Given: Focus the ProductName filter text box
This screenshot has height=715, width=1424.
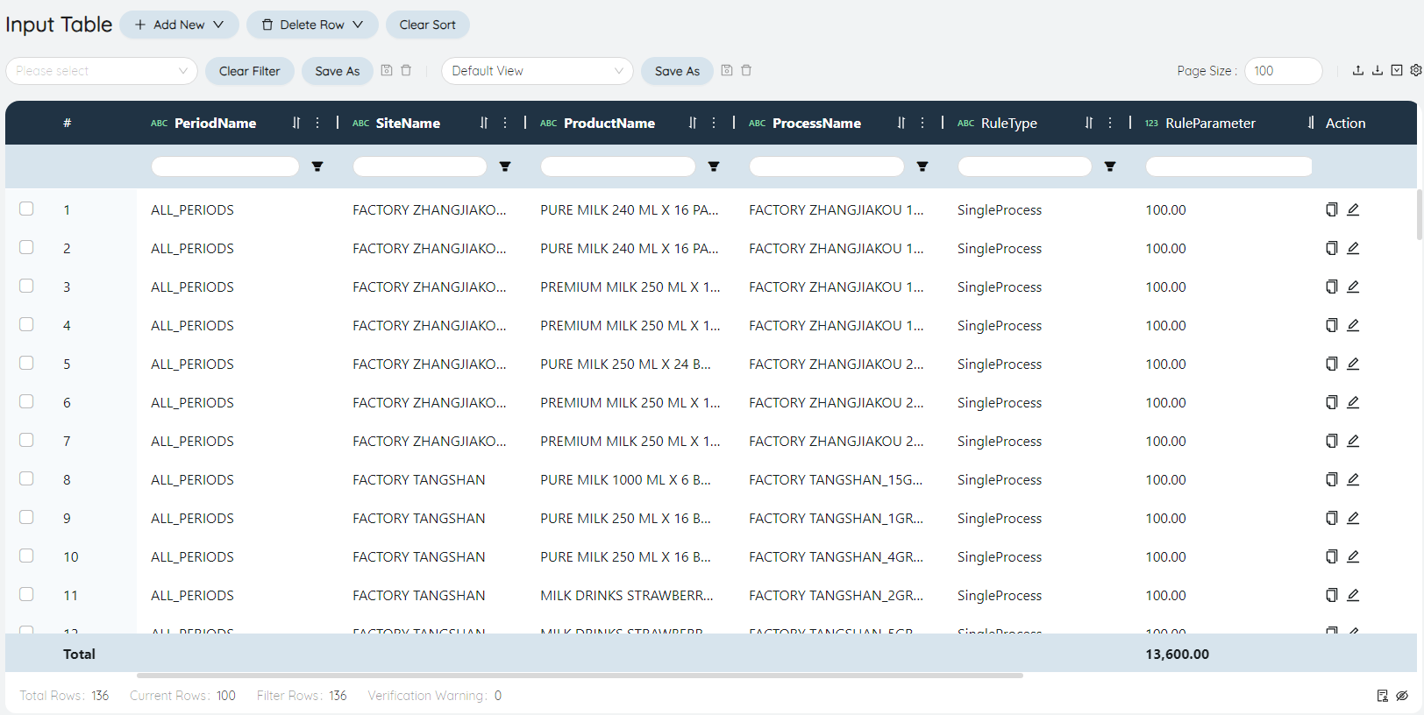Looking at the screenshot, I should (617, 166).
